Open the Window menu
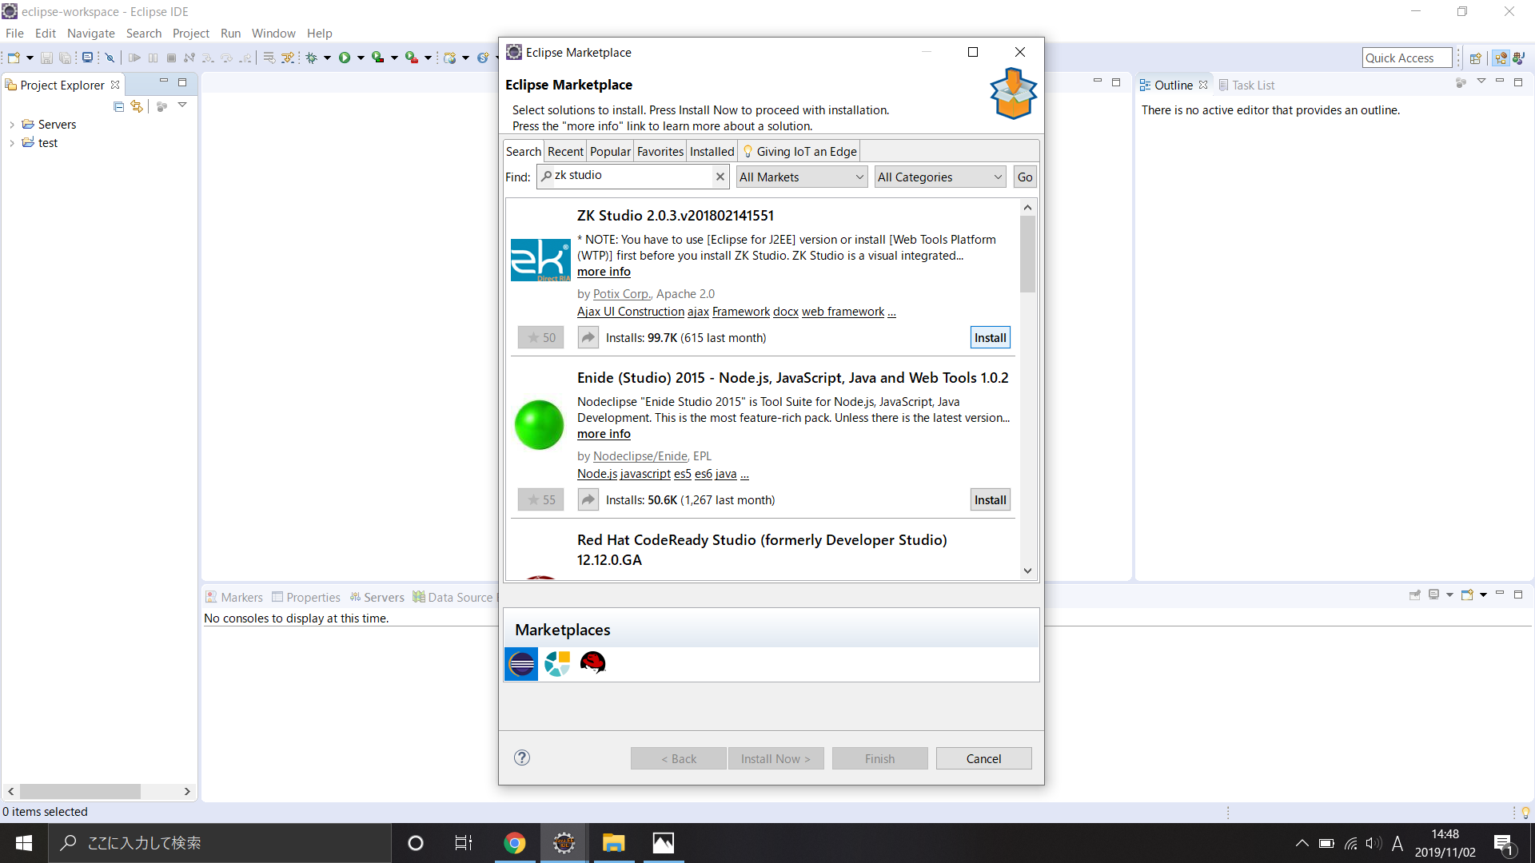 coord(273,33)
